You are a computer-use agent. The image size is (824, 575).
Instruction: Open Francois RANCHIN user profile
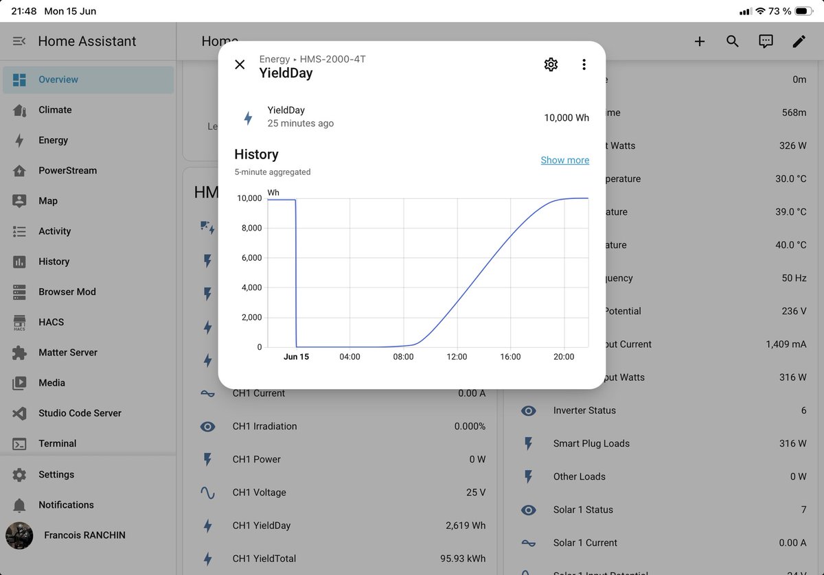click(x=88, y=535)
